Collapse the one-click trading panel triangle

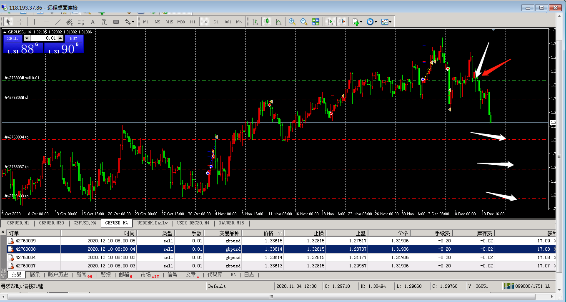click(x=5, y=32)
